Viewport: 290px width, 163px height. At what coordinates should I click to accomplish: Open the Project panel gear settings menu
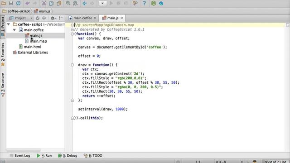[53, 18]
